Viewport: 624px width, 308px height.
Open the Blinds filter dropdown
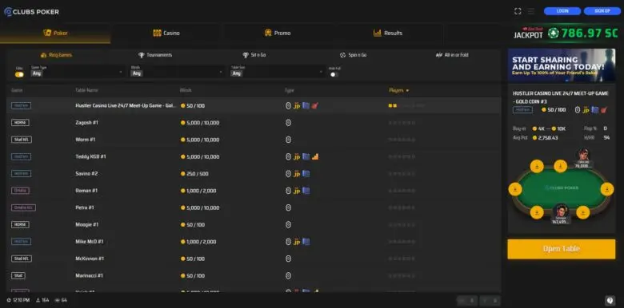177,71
